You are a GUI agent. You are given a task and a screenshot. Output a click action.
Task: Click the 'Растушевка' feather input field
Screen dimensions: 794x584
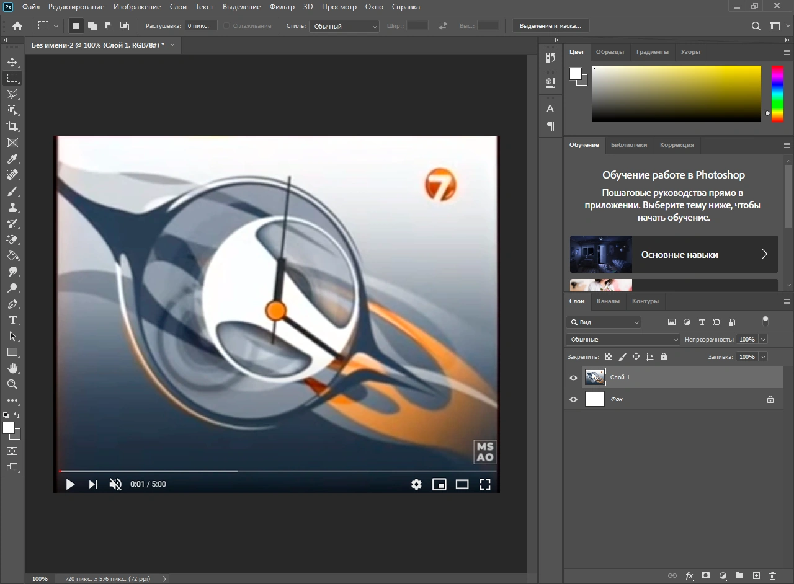[x=201, y=26]
